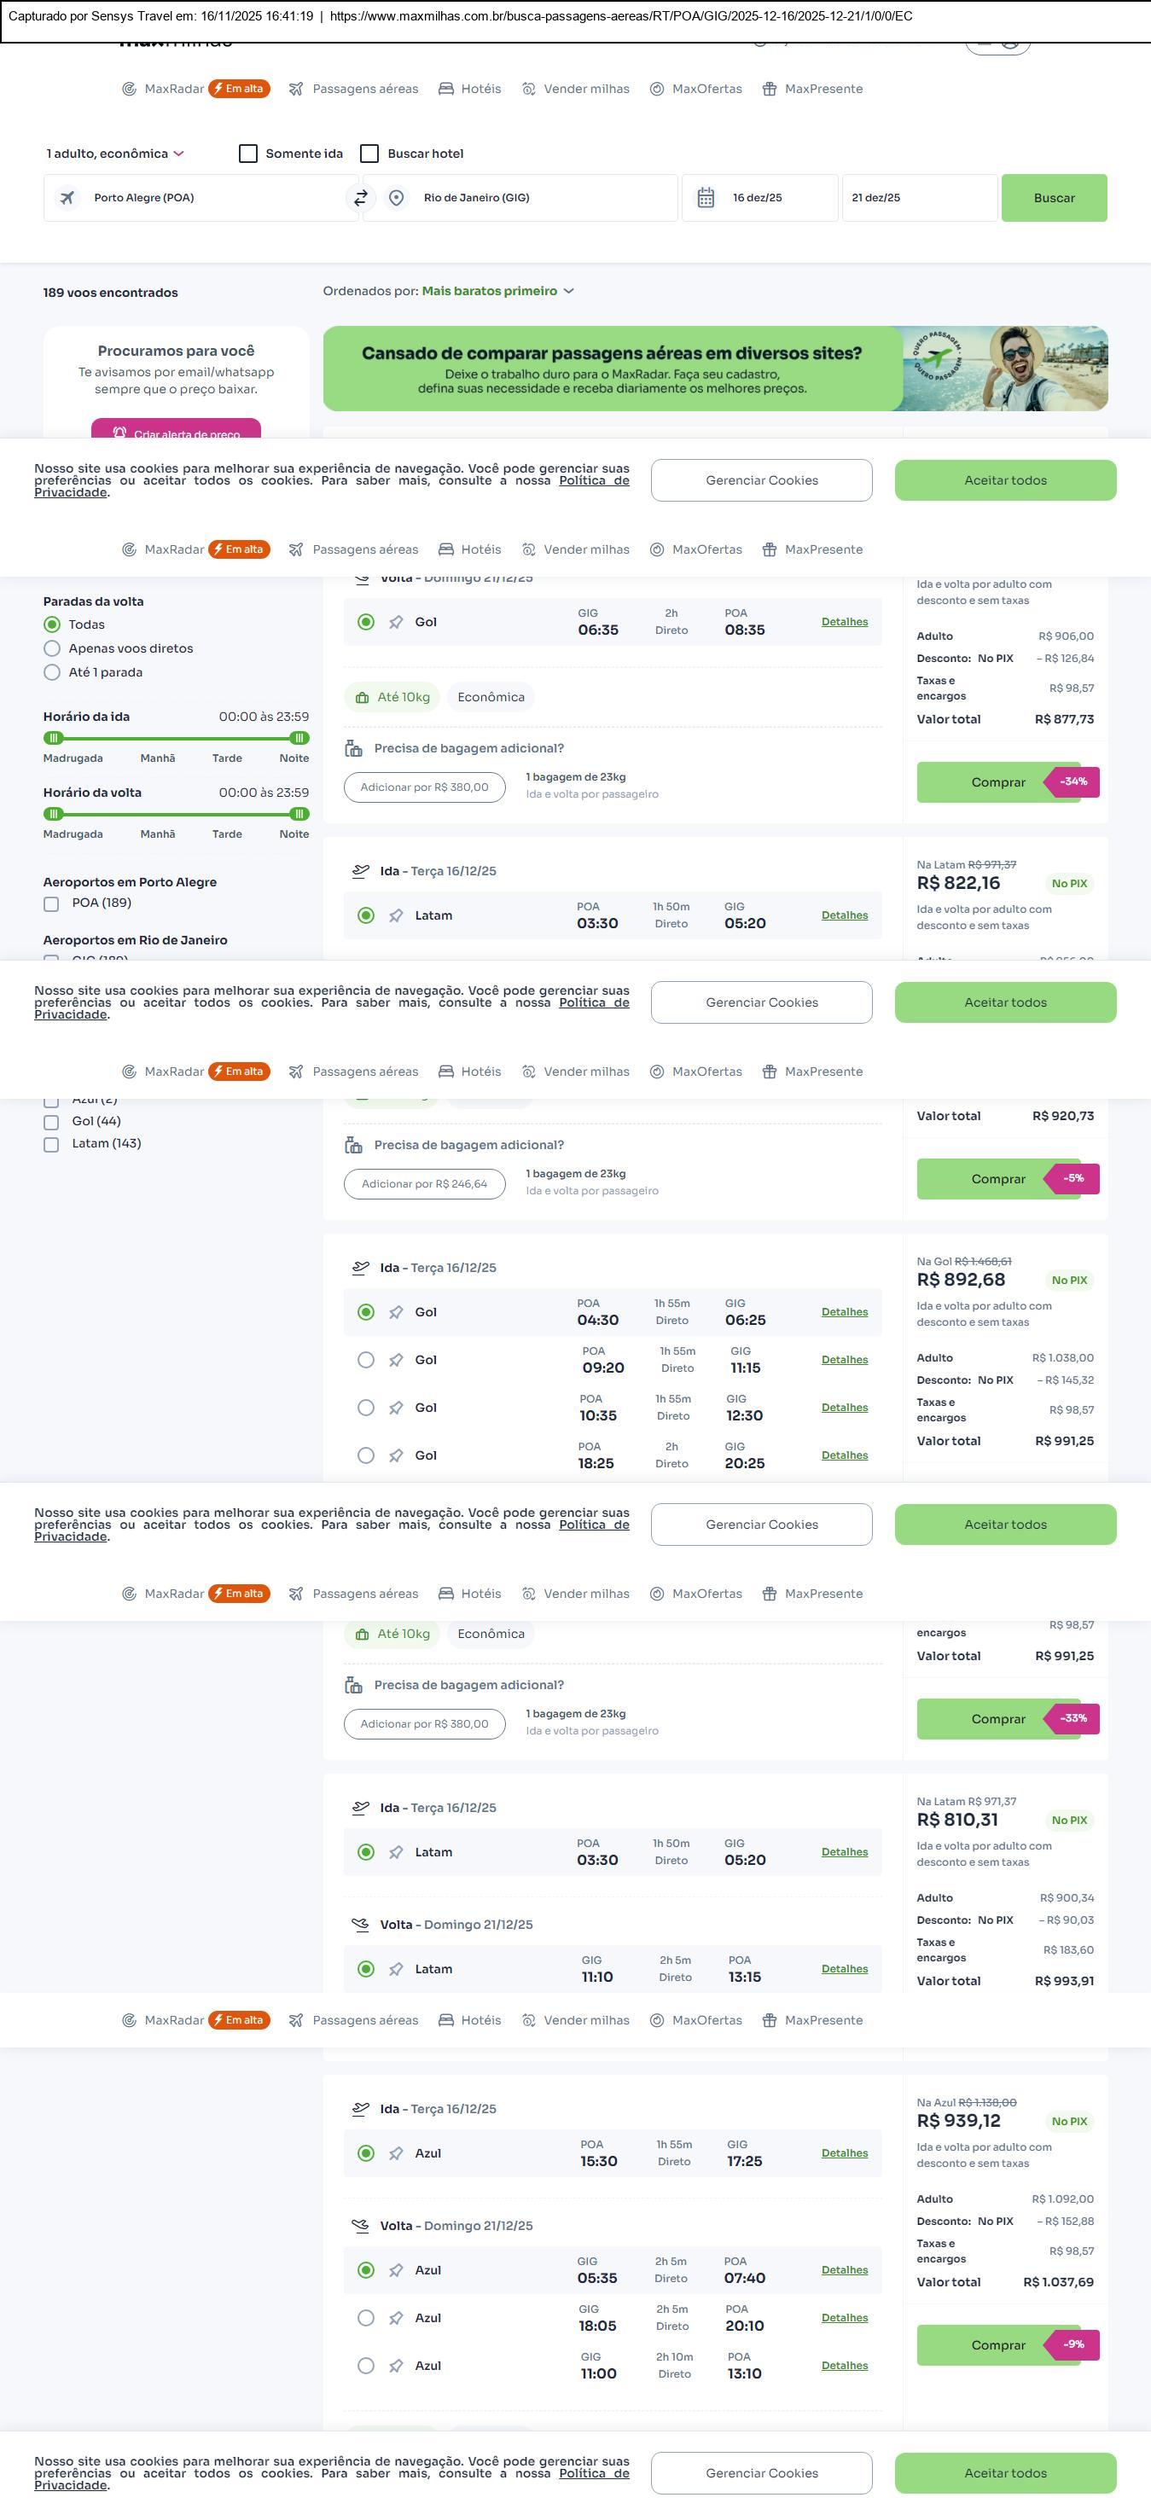
Task: Click the destination location pin icon
Action: [x=397, y=198]
